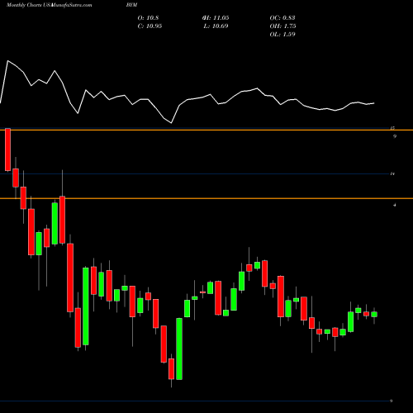Select the 'BYM' ticker symbol label
This screenshot has height=413, width=413.
pyautogui.click(x=131, y=5)
